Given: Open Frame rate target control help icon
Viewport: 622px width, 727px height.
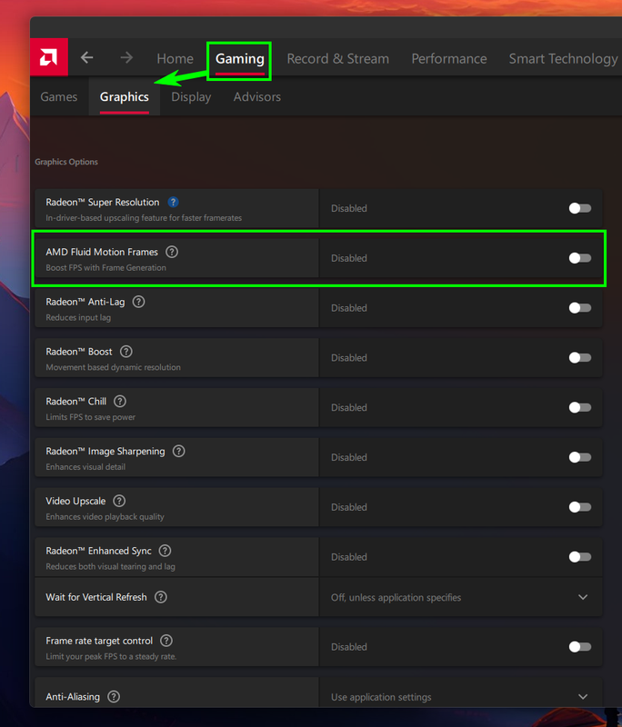Looking at the screenshot, I should click(x=166, y=641).
